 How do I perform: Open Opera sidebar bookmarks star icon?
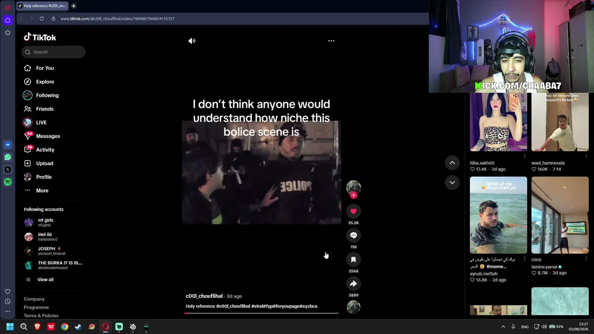pos(7,32)
